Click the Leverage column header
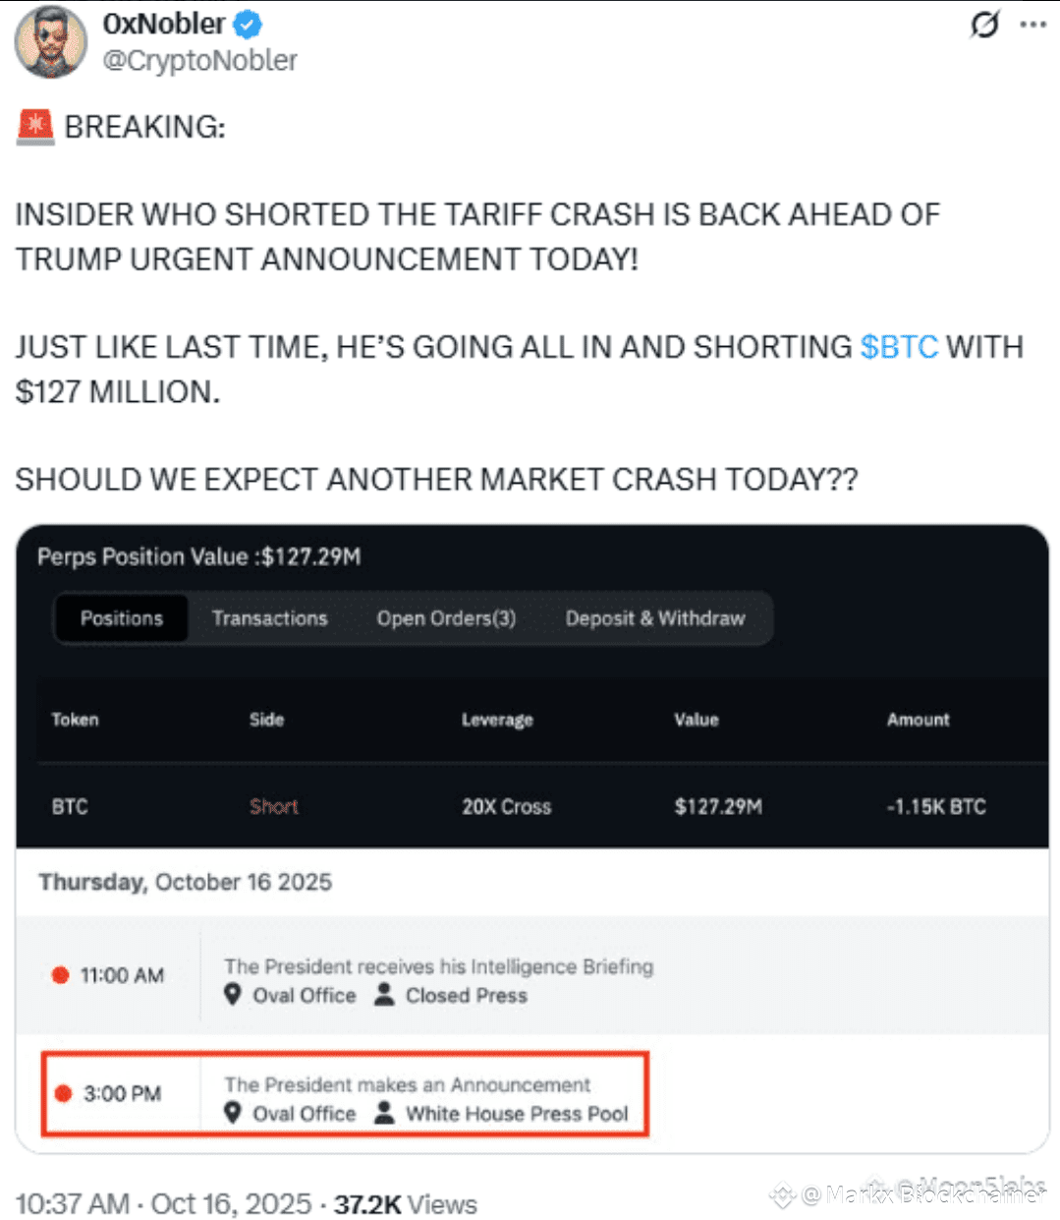This screenshot has width=1060, height=1220. click(497, 720)
